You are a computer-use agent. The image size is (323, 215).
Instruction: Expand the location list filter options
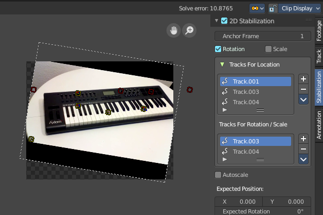click(225, 110)
